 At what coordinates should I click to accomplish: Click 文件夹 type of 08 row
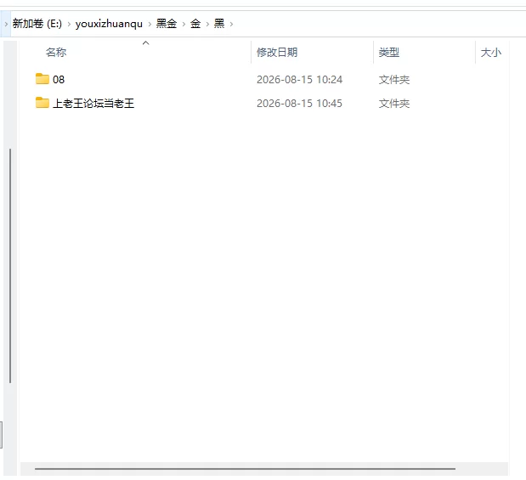click(x=394, y=80)
